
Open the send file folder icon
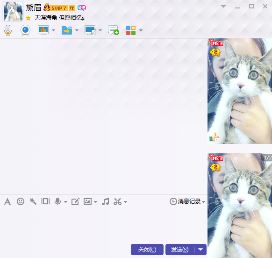point(67,30)
